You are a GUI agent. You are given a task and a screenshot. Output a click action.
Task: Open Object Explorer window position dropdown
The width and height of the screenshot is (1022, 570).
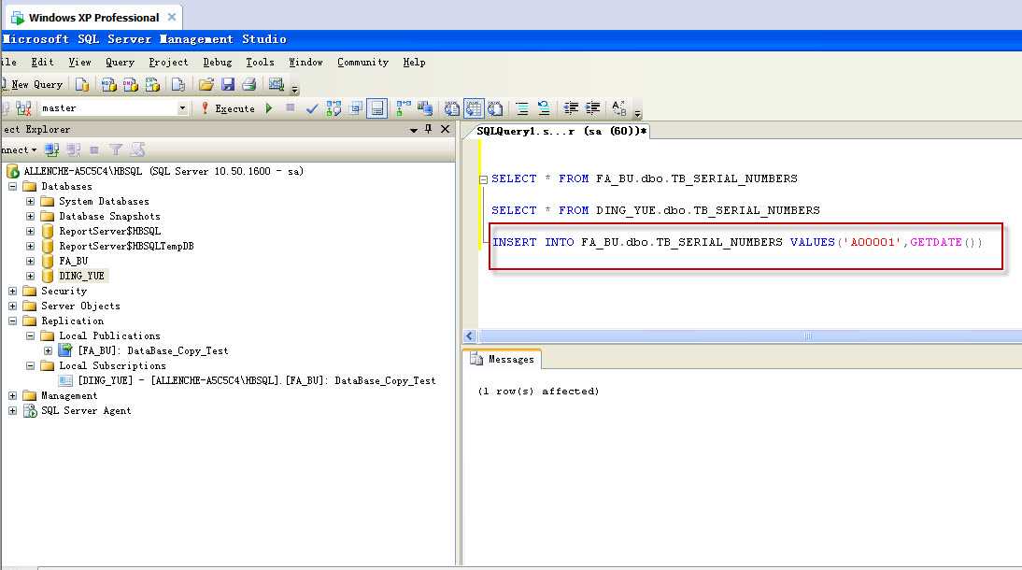[413, 130]
